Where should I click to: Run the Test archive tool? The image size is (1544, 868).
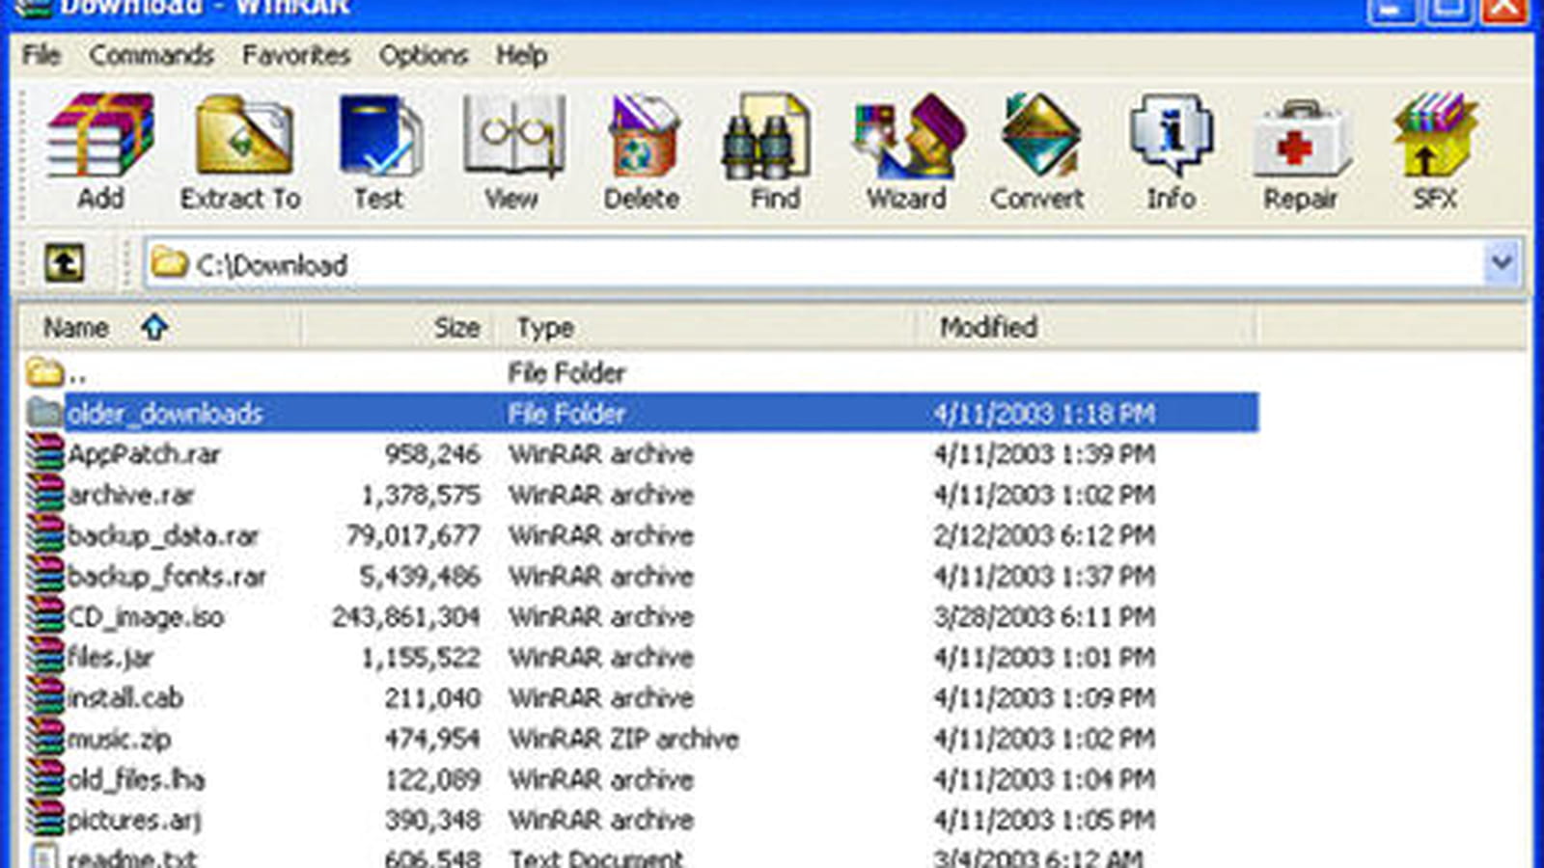(379, 136)
